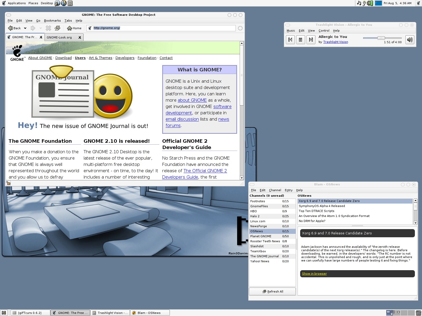Open the Trashlight Vision artist link
422x316 pixels.
[x=335, y=42]
